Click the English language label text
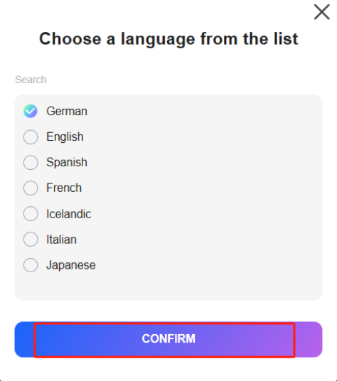 [65, 136]
